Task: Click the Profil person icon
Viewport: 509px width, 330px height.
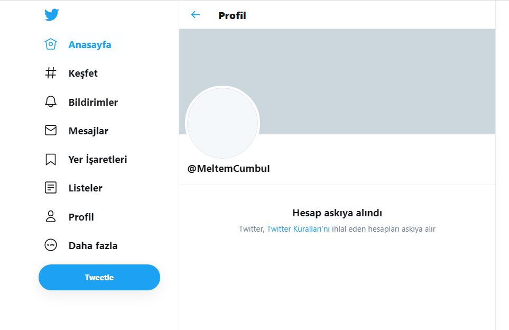Action: [51, 216]
